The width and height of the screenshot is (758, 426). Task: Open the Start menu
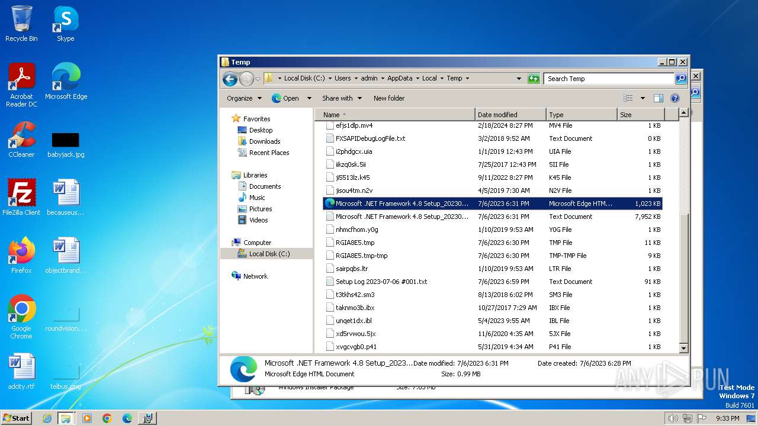16,418
